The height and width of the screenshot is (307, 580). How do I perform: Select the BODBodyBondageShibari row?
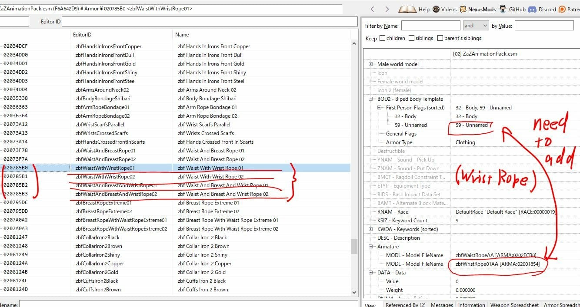(175, 99)
